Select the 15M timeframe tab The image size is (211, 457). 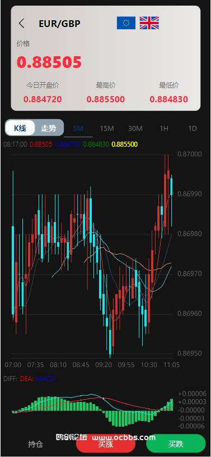(107, 129)
